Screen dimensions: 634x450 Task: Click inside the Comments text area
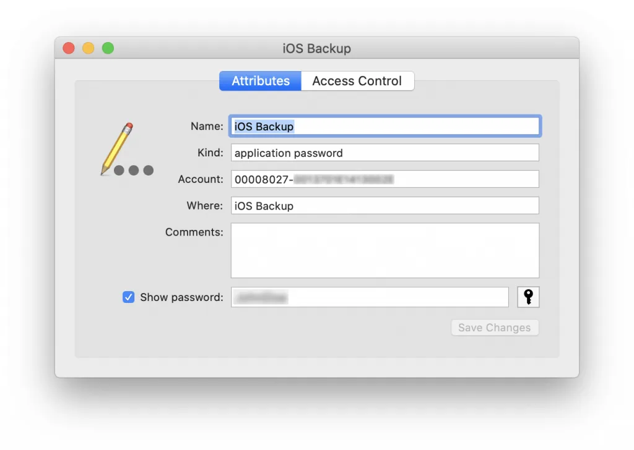(384, 250)
